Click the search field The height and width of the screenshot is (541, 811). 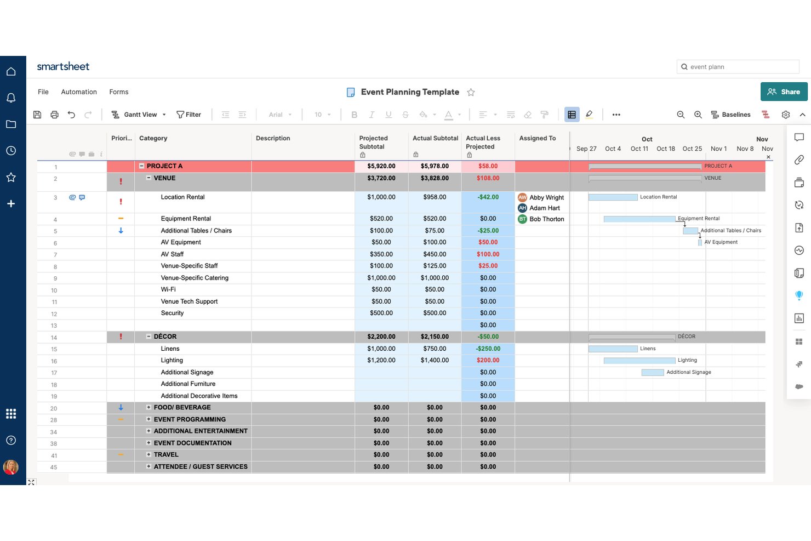pos(738,67)
